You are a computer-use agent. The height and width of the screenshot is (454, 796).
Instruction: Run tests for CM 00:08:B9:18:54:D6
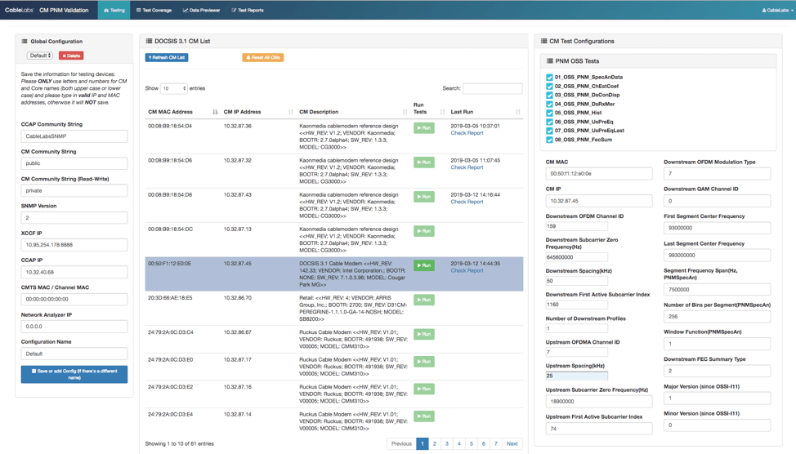[x=424, y=162]
